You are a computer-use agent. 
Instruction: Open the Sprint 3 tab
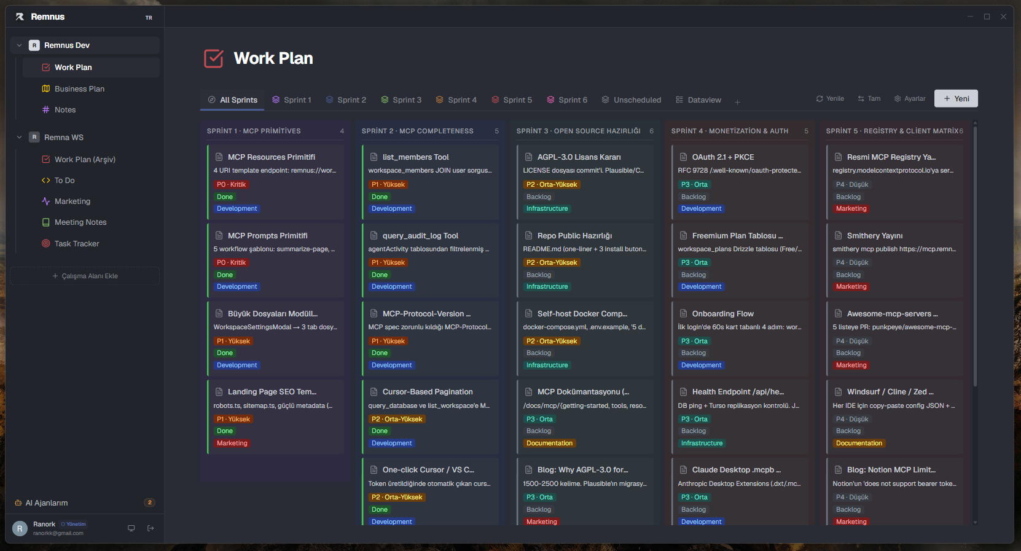tap(401, 100)
